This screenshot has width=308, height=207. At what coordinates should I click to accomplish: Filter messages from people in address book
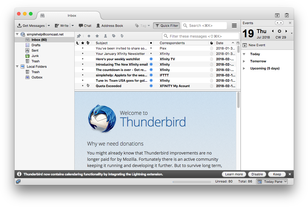click(x=106, y=36)
